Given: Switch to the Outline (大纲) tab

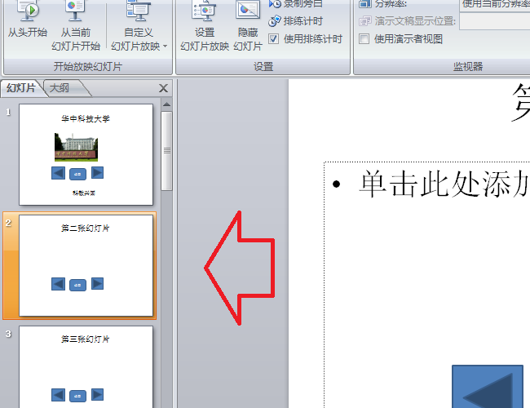Looking at the screenshot, I should [60, 88].
